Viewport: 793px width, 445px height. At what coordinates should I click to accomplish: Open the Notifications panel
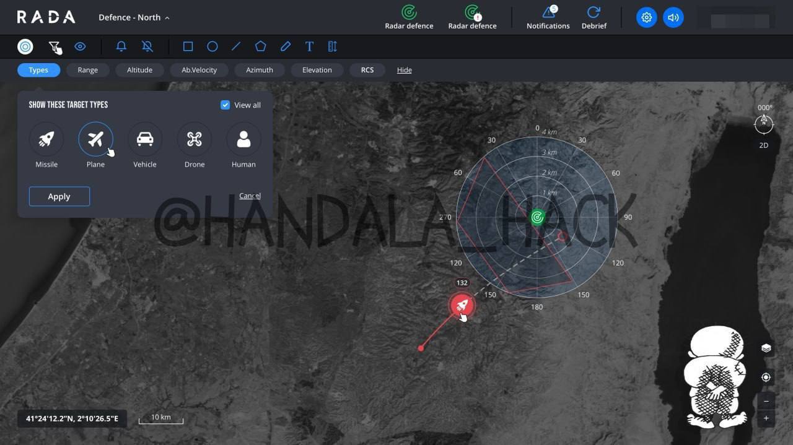(548, 17)
